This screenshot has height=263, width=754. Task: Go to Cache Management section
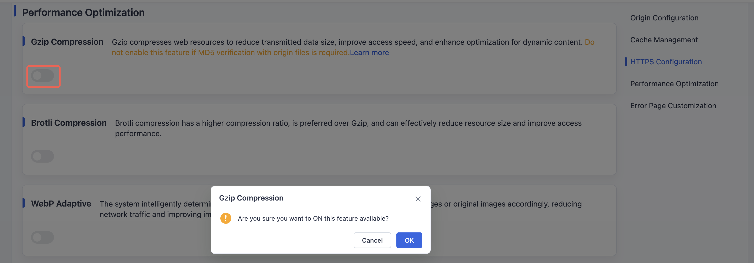click(x=664, y=40)
